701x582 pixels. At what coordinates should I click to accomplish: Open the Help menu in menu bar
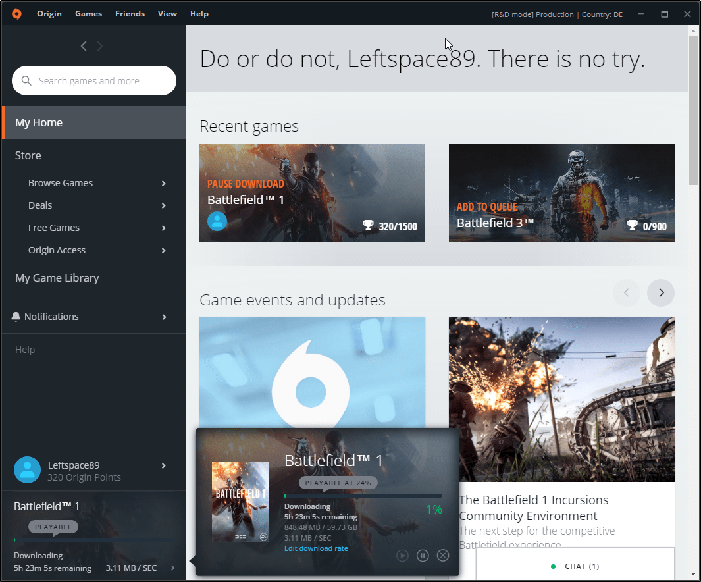coord(199,14)
